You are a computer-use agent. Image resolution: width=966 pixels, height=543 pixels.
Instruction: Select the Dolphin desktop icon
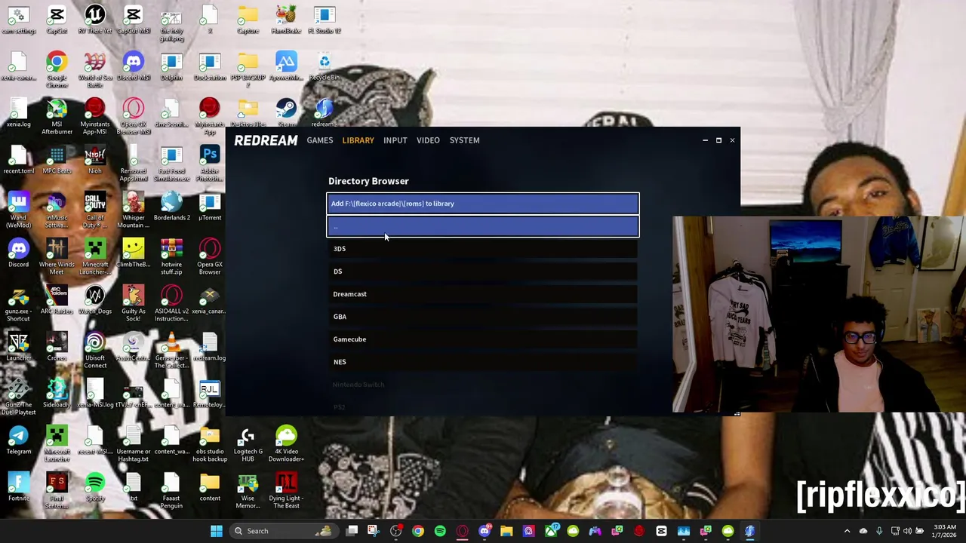click(x=171, y=67)
